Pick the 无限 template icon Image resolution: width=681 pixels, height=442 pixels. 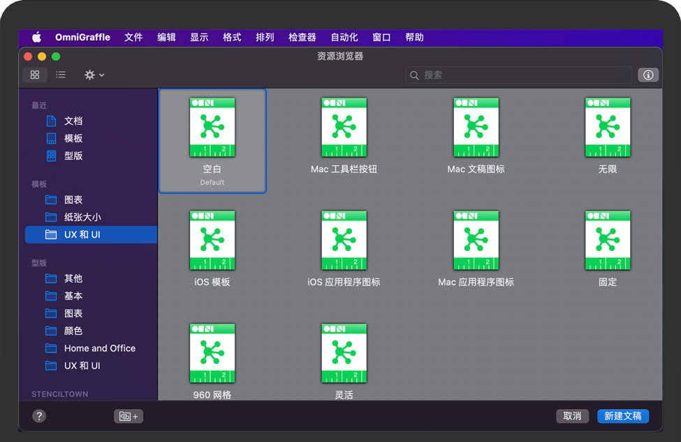click(607, 128)
